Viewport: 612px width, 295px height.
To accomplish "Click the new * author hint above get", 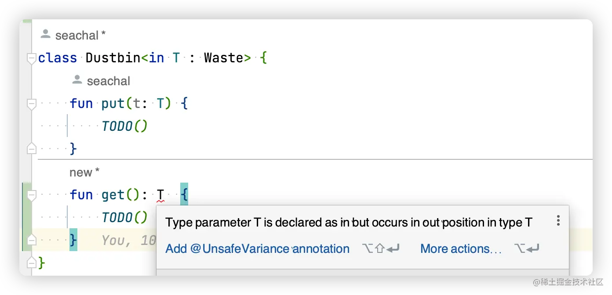I will [x=84, y=173].
